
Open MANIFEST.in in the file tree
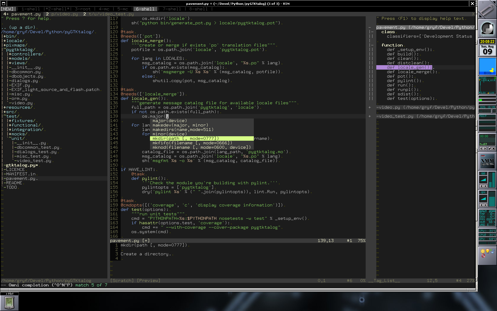click(x=21, y=174)
